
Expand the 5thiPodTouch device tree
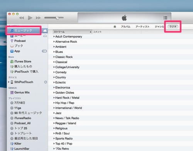coord(9,82)
